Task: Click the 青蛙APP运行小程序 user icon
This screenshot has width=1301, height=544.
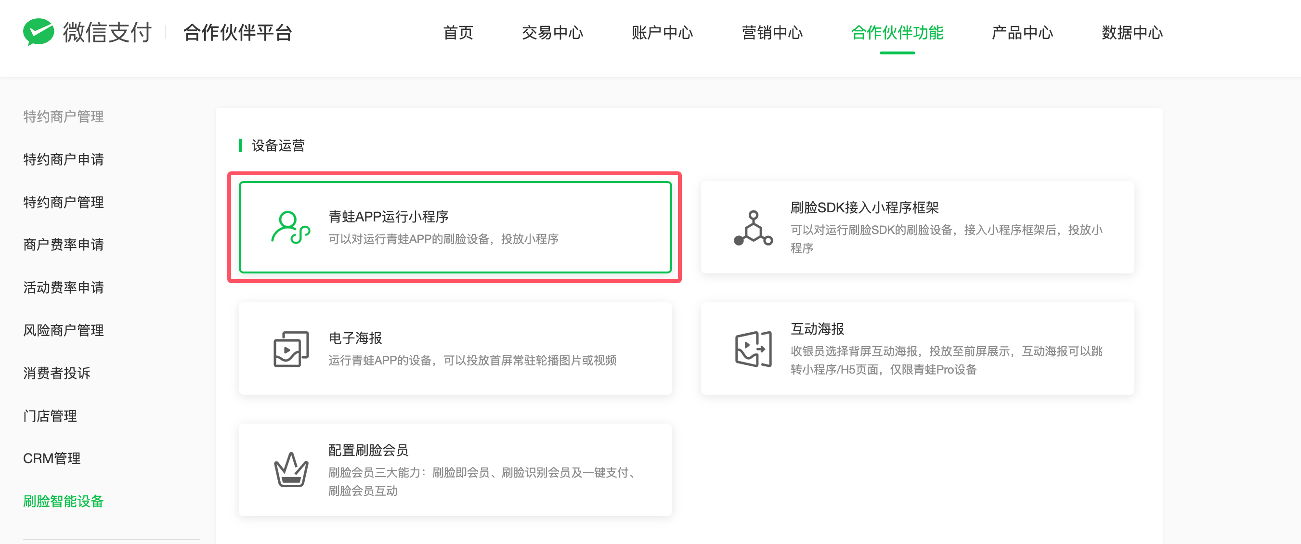Action: click(x=291, y=228)
